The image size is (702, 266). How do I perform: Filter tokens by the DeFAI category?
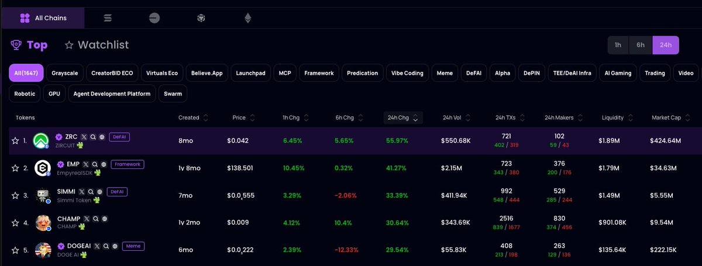[x=474, y=73]
